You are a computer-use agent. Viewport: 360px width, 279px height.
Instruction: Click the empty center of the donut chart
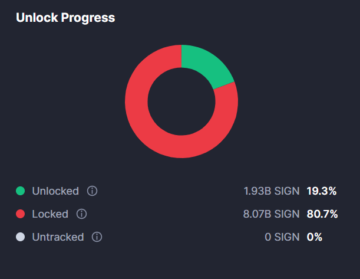point(181,101)
